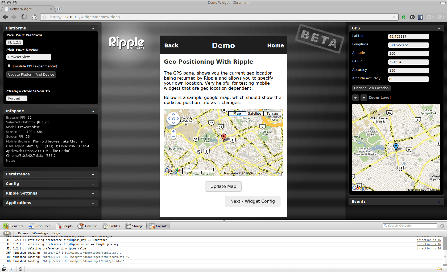
Task: Edit the Latitude input field
Action: pos(408,37)
